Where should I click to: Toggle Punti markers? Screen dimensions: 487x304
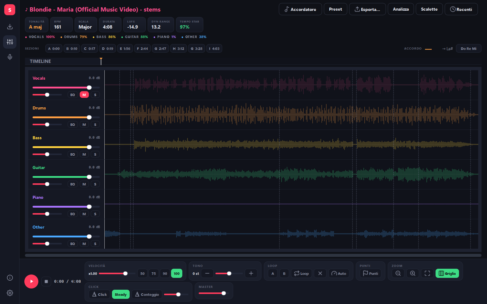pos(370,273)
